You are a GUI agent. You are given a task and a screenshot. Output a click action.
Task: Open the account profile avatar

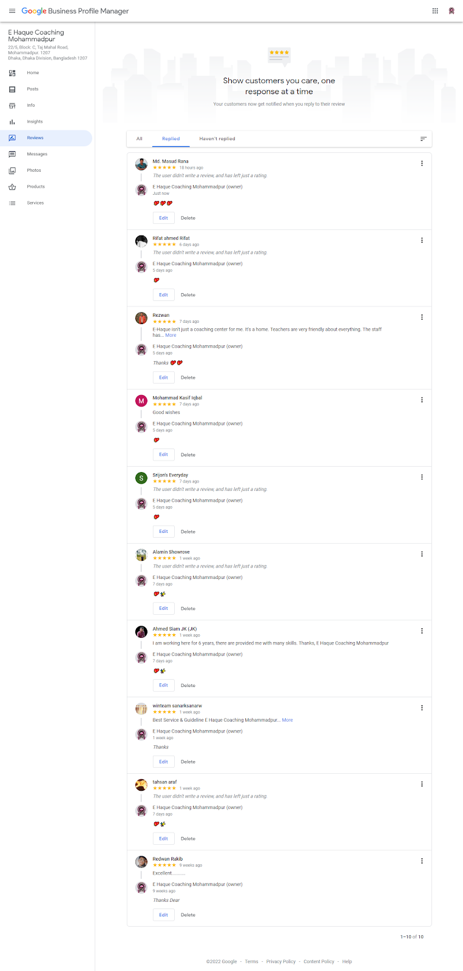[451, 11]
